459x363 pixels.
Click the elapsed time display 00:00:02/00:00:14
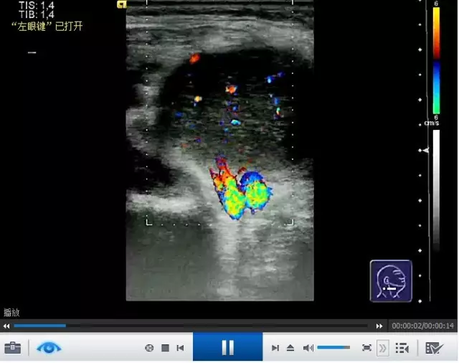423,326
